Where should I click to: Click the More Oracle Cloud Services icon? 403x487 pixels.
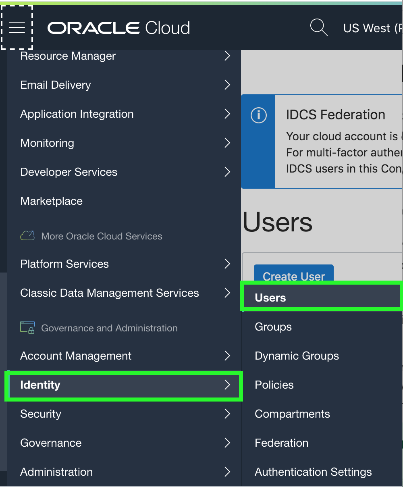(x=27, y=236)
